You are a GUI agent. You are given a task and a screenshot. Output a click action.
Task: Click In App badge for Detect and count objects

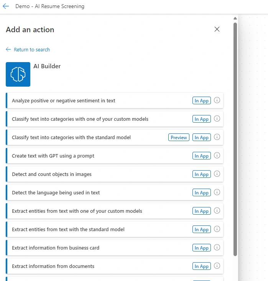202,174
